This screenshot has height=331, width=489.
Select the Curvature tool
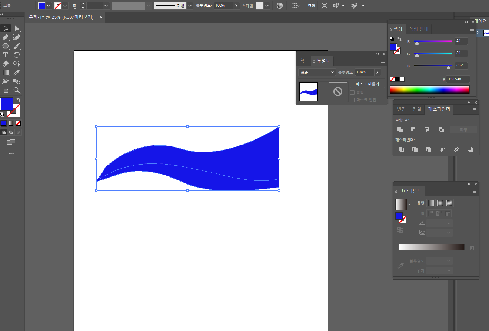click(17, 37)
